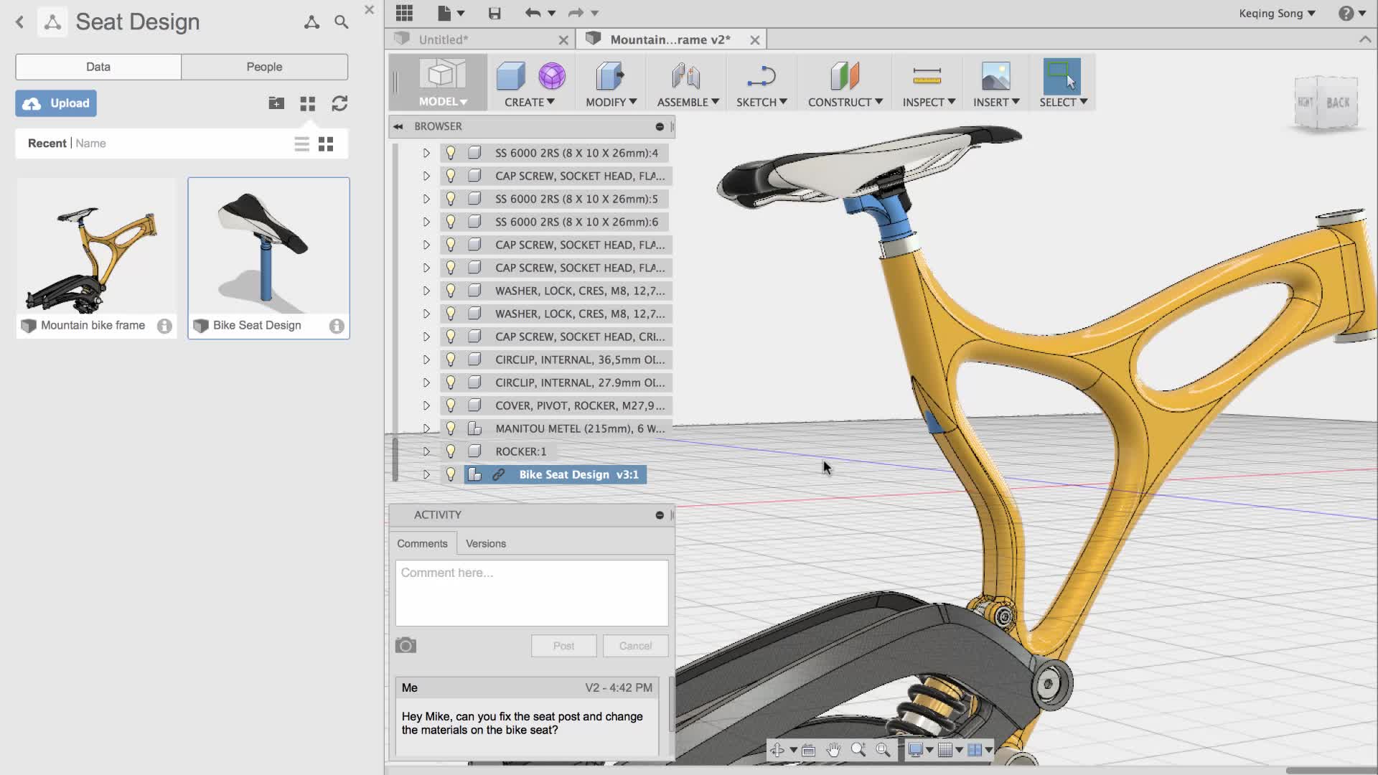Screen dimensions: 1378x775
Task: Click the Upload button
Action: [x=56, y=103]
